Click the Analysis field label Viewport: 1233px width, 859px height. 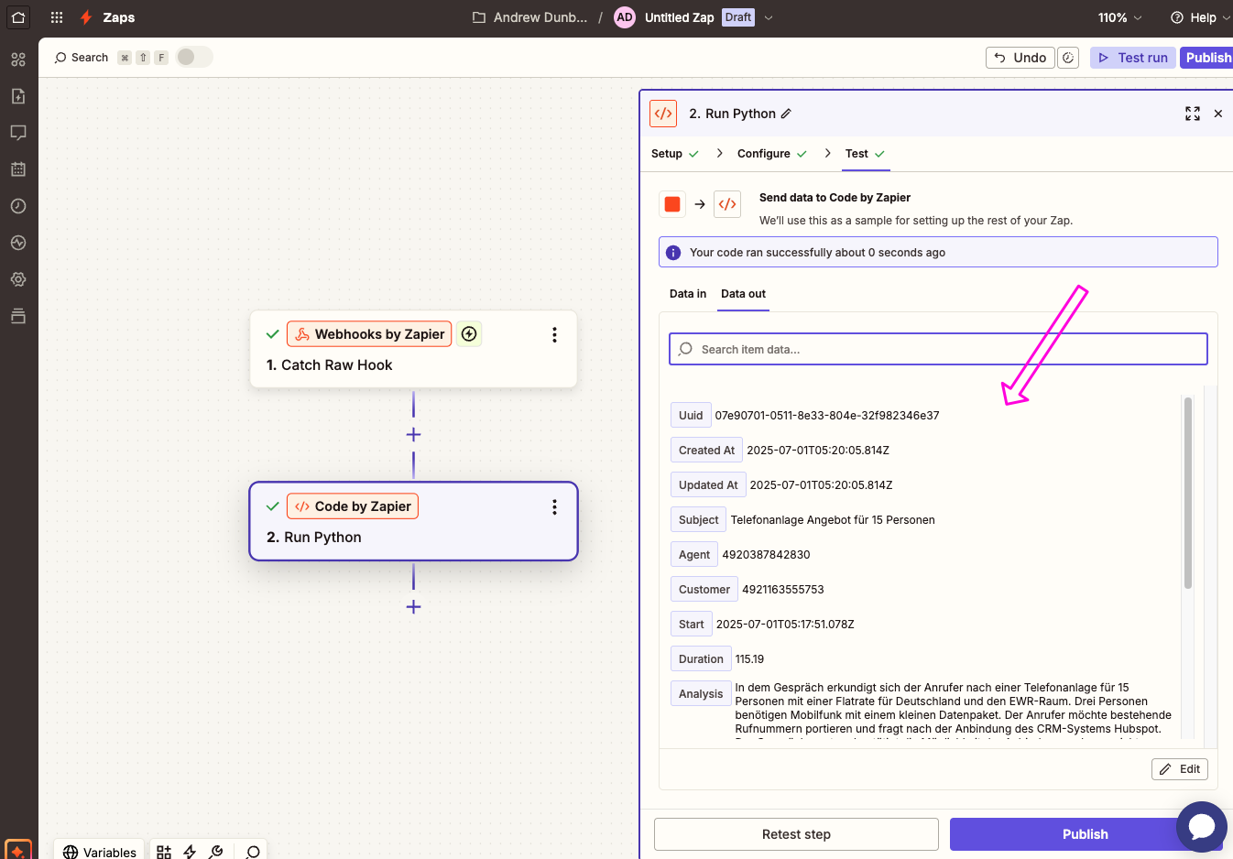click(x=701, y=694)
